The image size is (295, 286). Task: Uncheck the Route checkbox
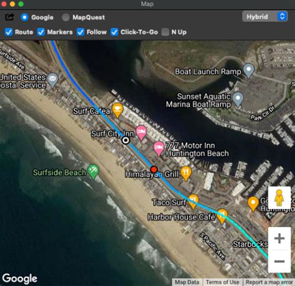[x=9, y=32]
